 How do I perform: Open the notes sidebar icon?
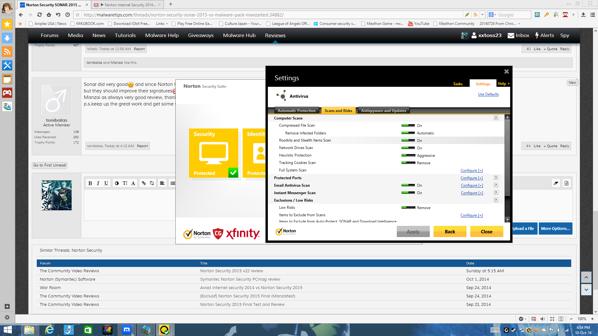tap(7, 79)
